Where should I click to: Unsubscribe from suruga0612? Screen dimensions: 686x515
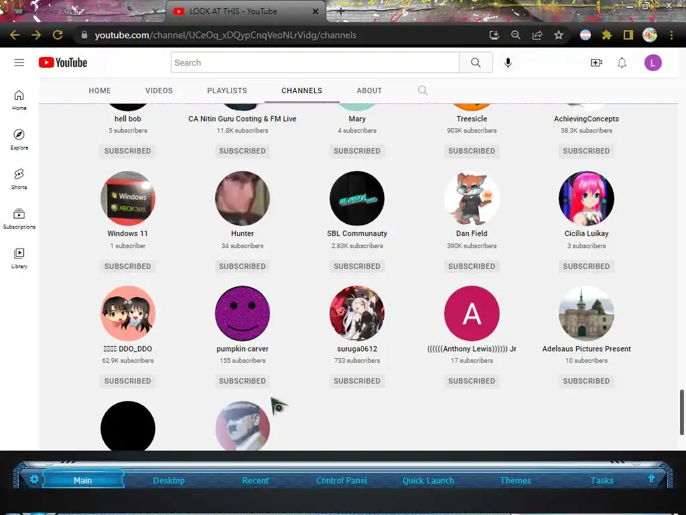356,381
